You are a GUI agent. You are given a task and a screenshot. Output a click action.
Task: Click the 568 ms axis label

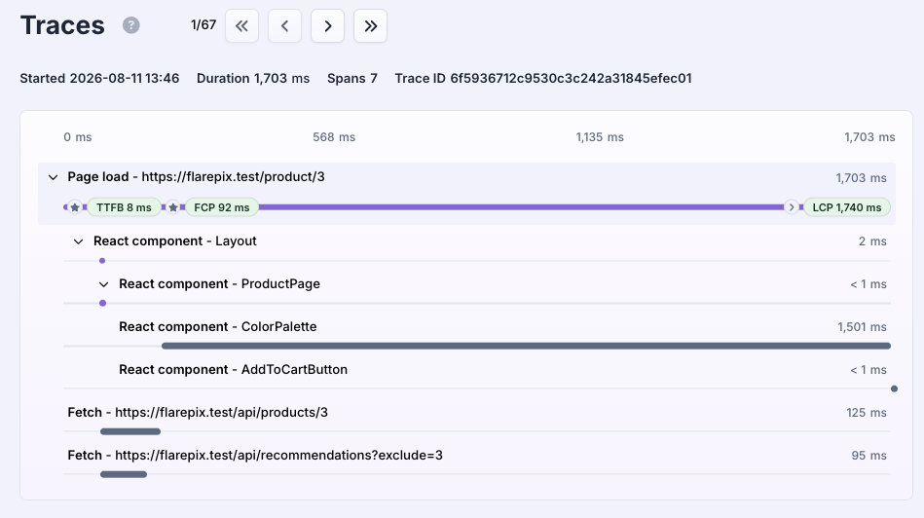coord(334,137)
